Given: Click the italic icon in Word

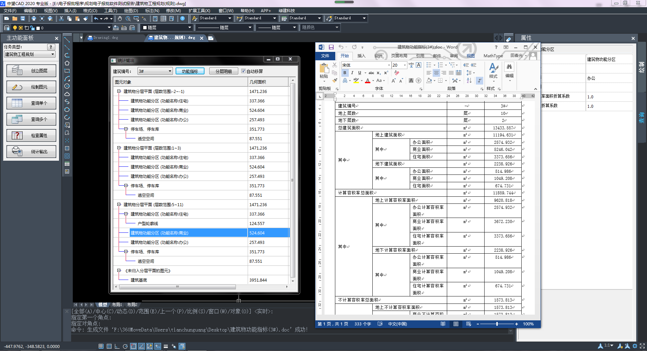Looking at the screenshot, I should point(352,73).
